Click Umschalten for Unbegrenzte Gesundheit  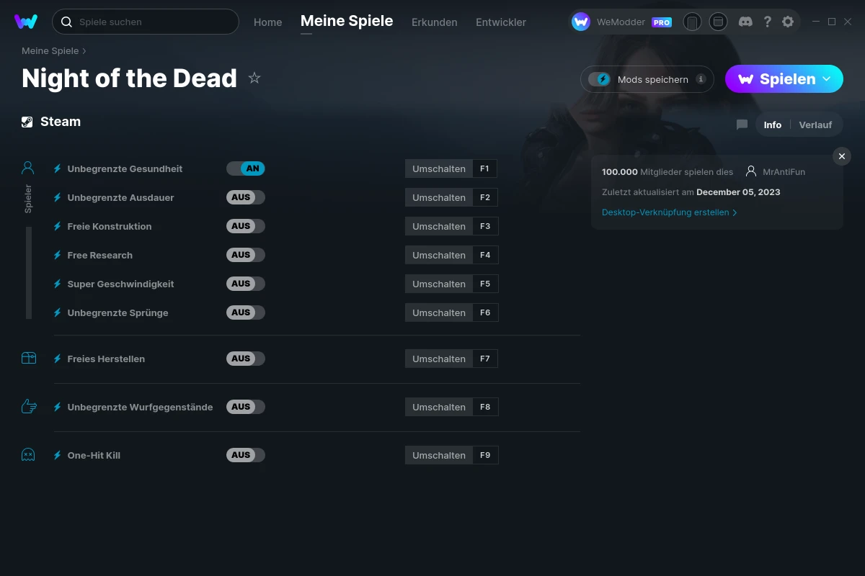pyautogui.click(x=438, y=168)
